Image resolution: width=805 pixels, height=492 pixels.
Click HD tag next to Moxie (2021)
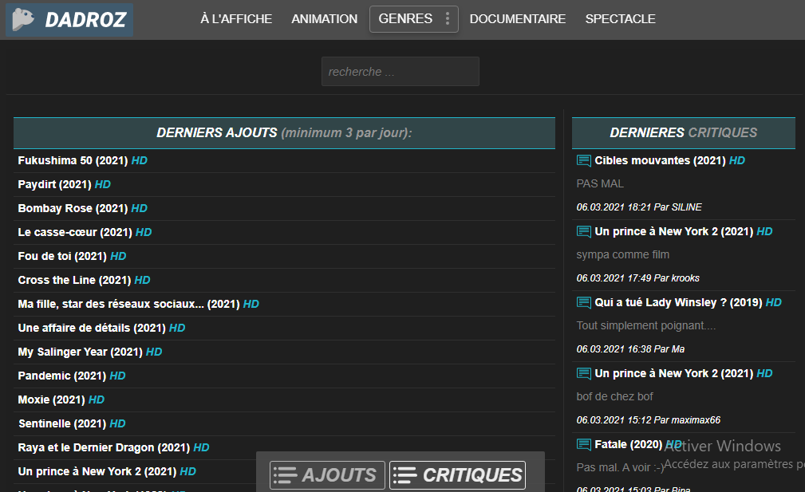tap(97, 400)
